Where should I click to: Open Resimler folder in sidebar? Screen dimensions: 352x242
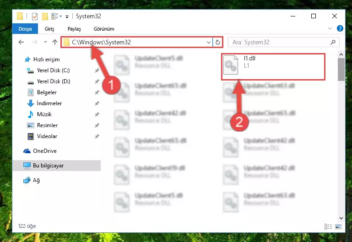click(47, 125)
